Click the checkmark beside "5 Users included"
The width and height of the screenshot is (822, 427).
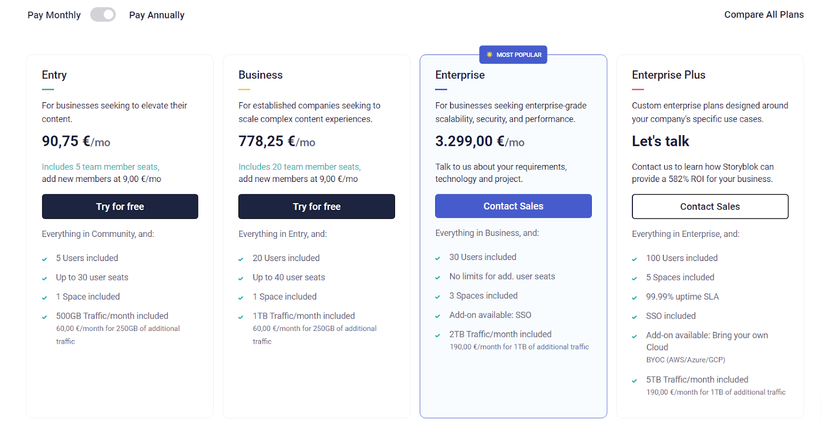pyautogui.click(x=44, y=258)
